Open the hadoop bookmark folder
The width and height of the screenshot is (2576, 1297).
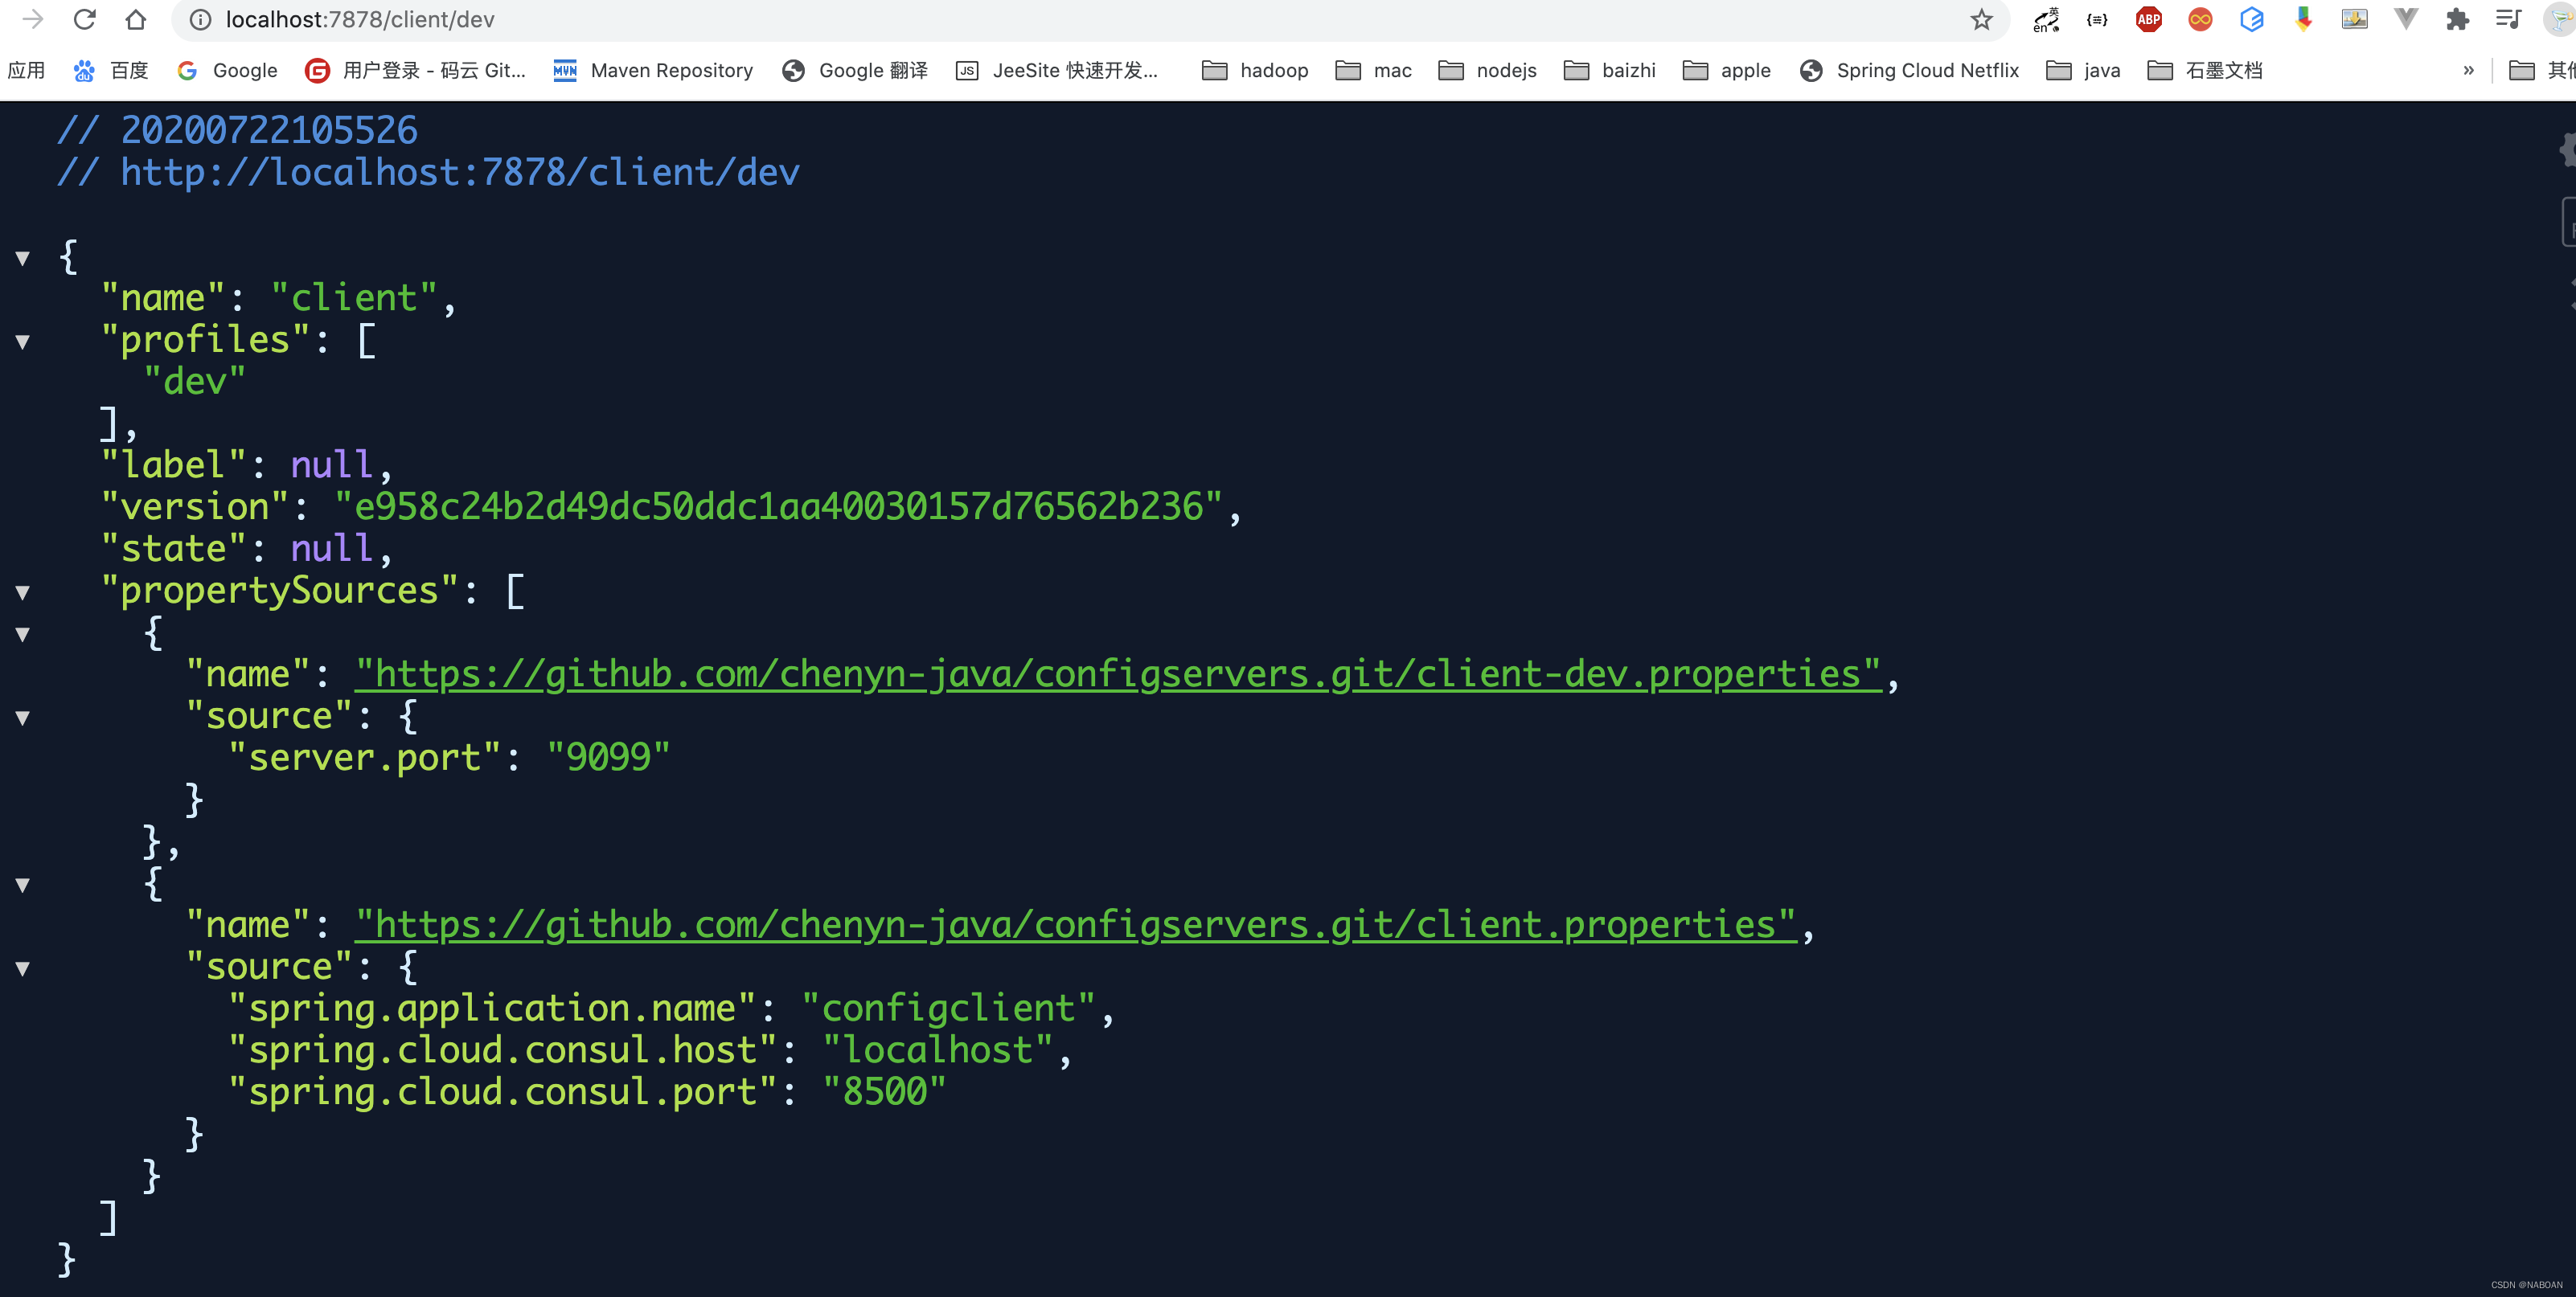click(1255, 70)
